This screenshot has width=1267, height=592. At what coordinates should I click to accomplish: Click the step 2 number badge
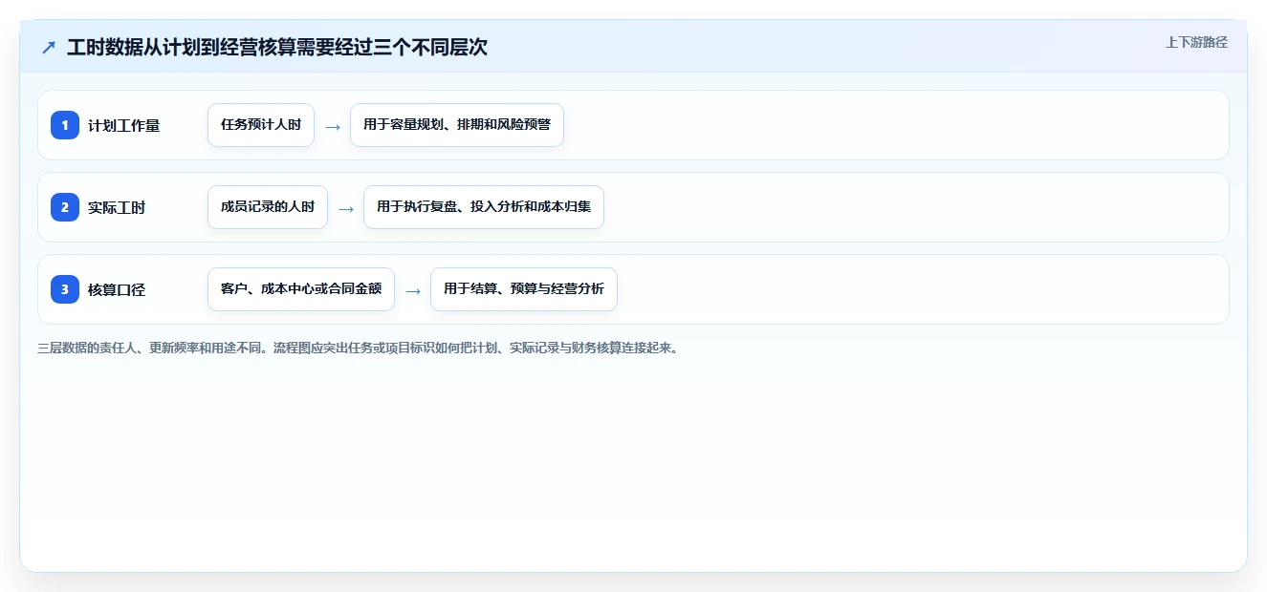[x=65, y=207]
